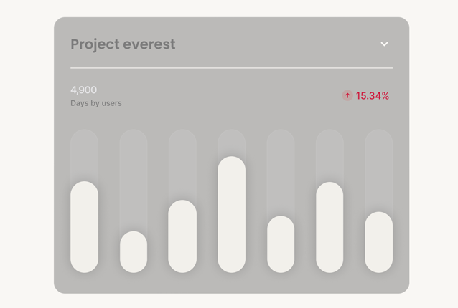Click empty track above the seventh bar
Screen dimensions: 458x308
pos(378,170)
